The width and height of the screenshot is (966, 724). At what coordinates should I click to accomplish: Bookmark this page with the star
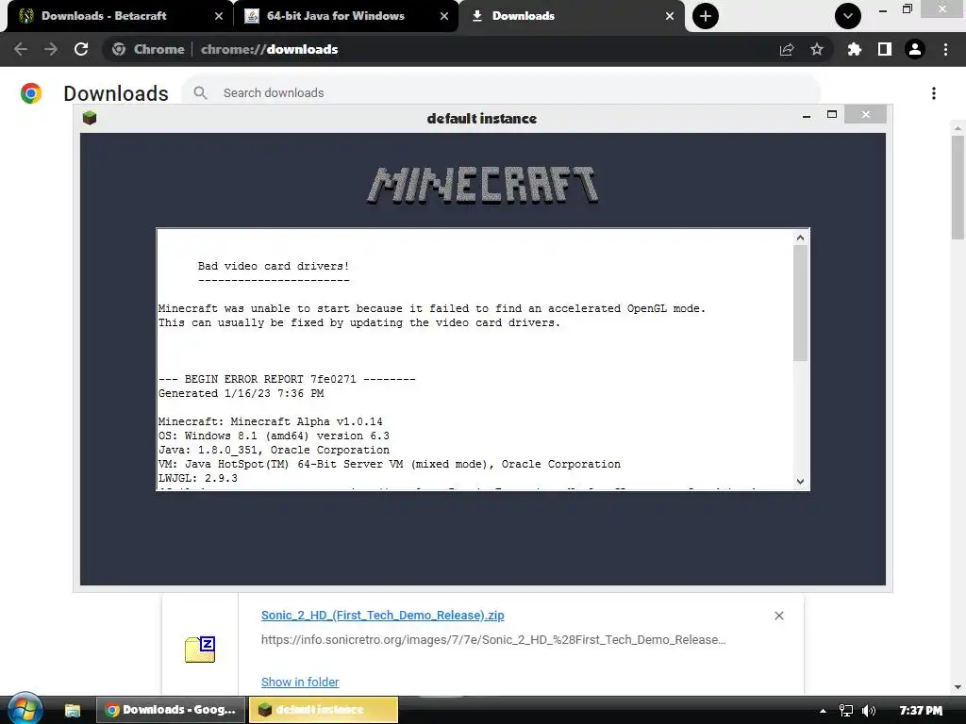(817, 49)
